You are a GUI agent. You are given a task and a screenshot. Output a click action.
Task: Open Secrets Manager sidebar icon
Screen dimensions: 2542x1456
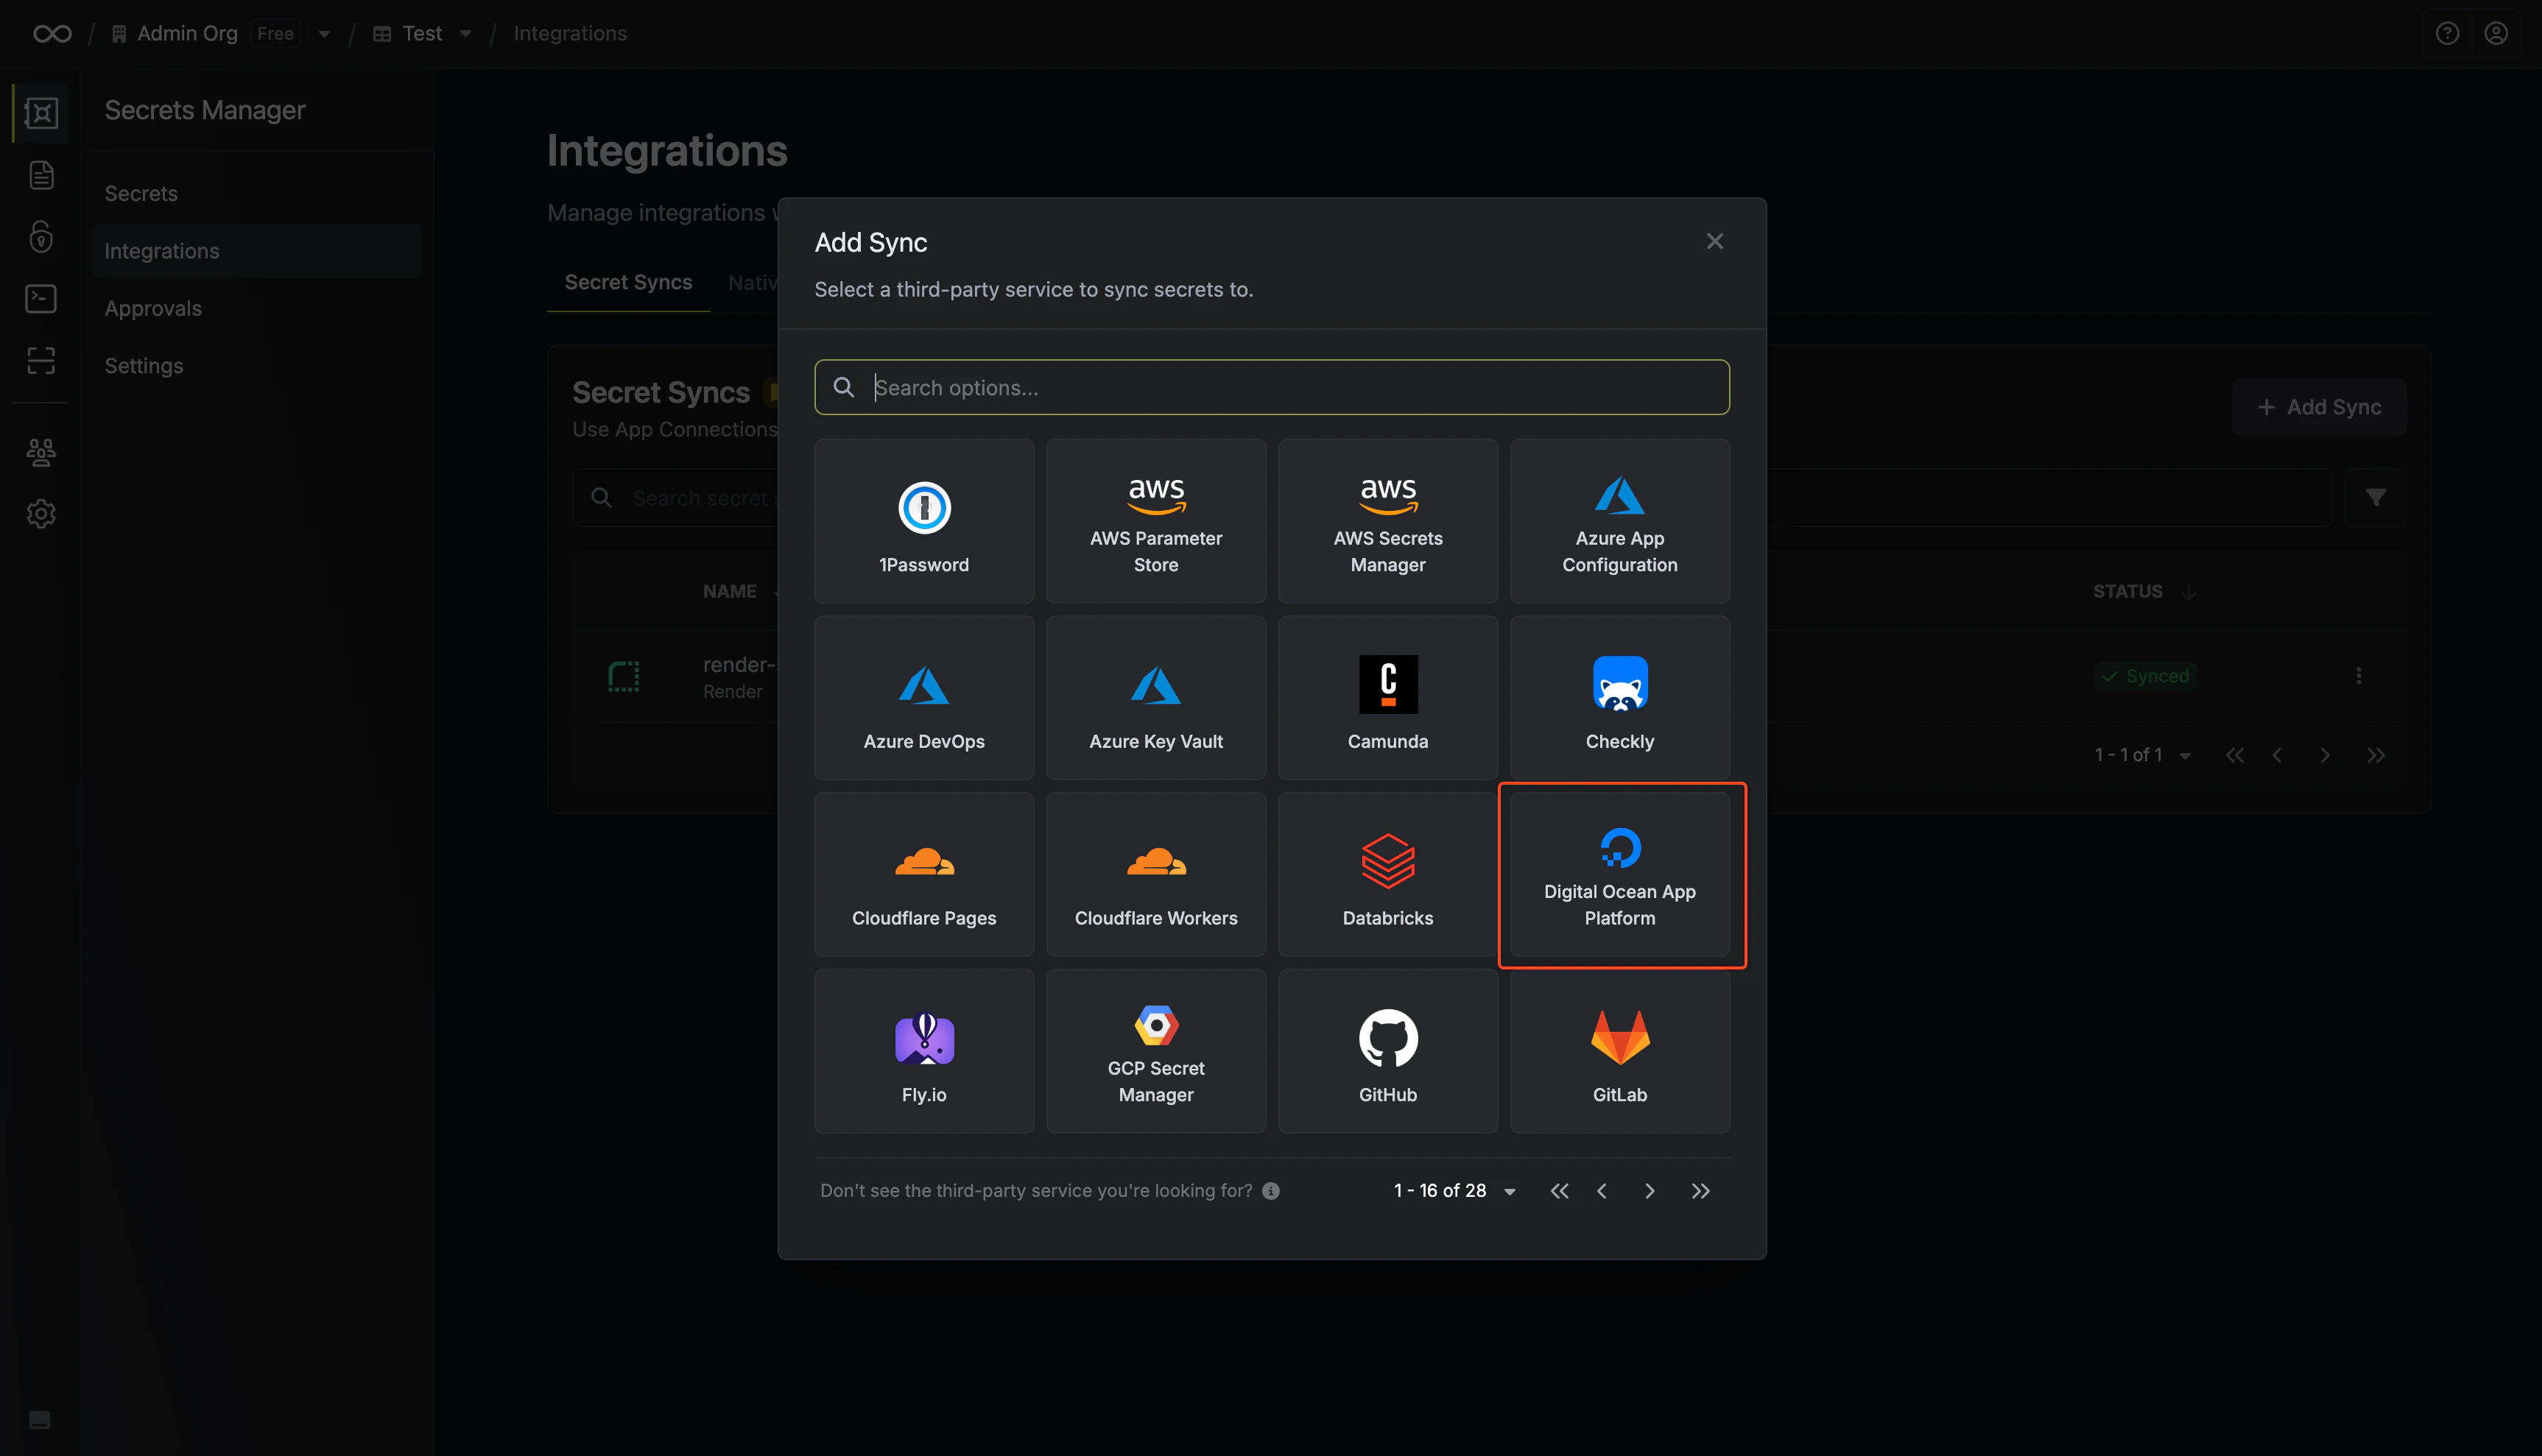pyautogui.click(x=41, y=113)
